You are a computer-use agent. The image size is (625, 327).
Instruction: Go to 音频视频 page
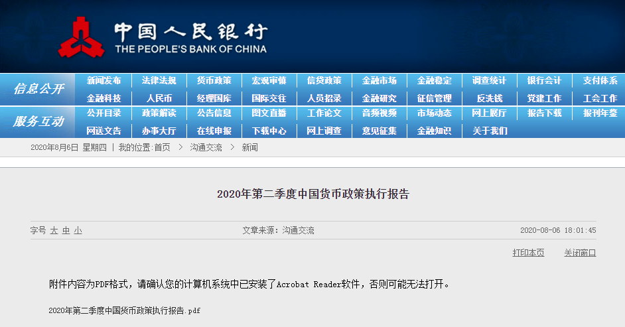click(x=379, y=113)
